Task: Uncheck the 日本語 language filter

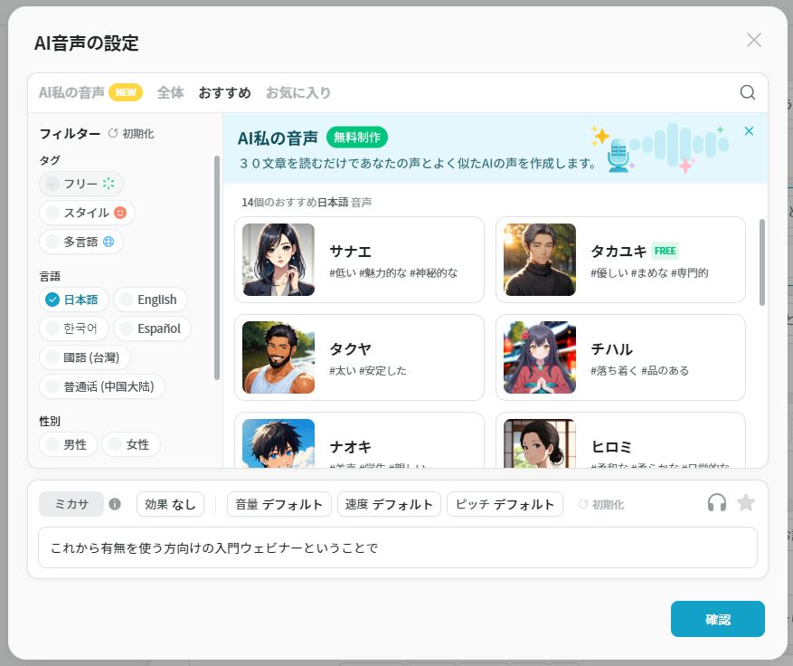Action: [x=74, y=300]
